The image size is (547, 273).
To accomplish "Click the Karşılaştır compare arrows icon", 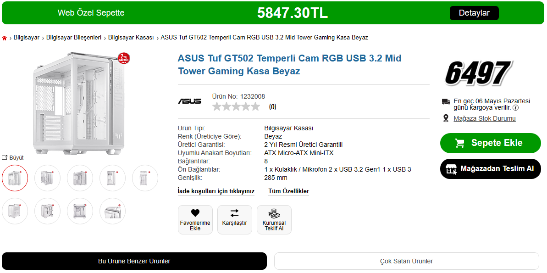I will (x=234, y=213).
